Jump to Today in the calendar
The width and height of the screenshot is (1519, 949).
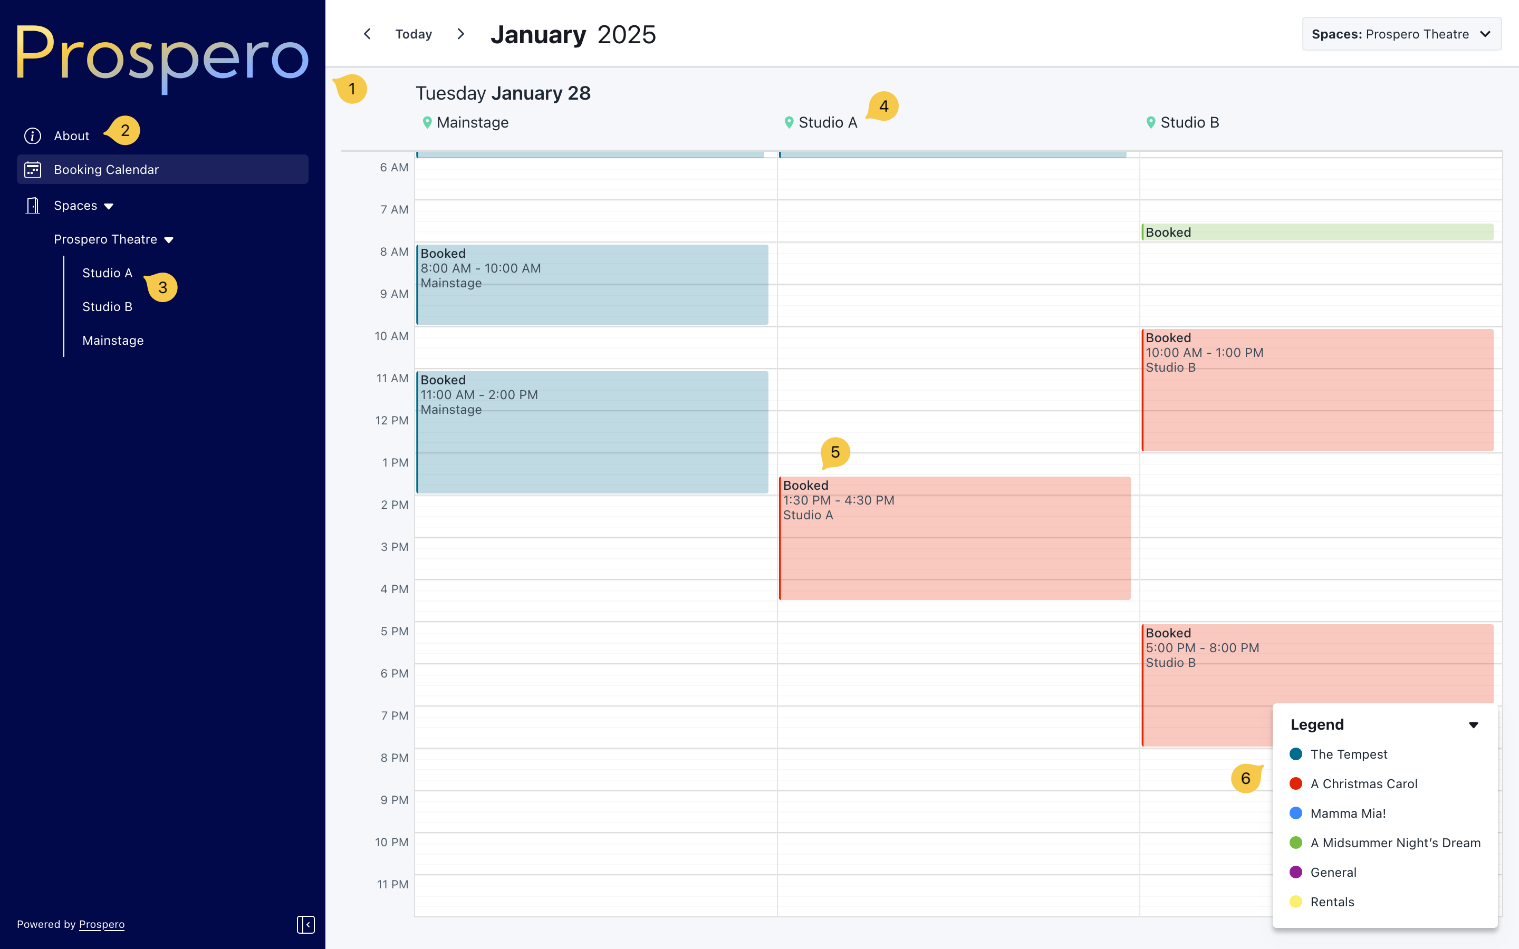tap(414, 34)
